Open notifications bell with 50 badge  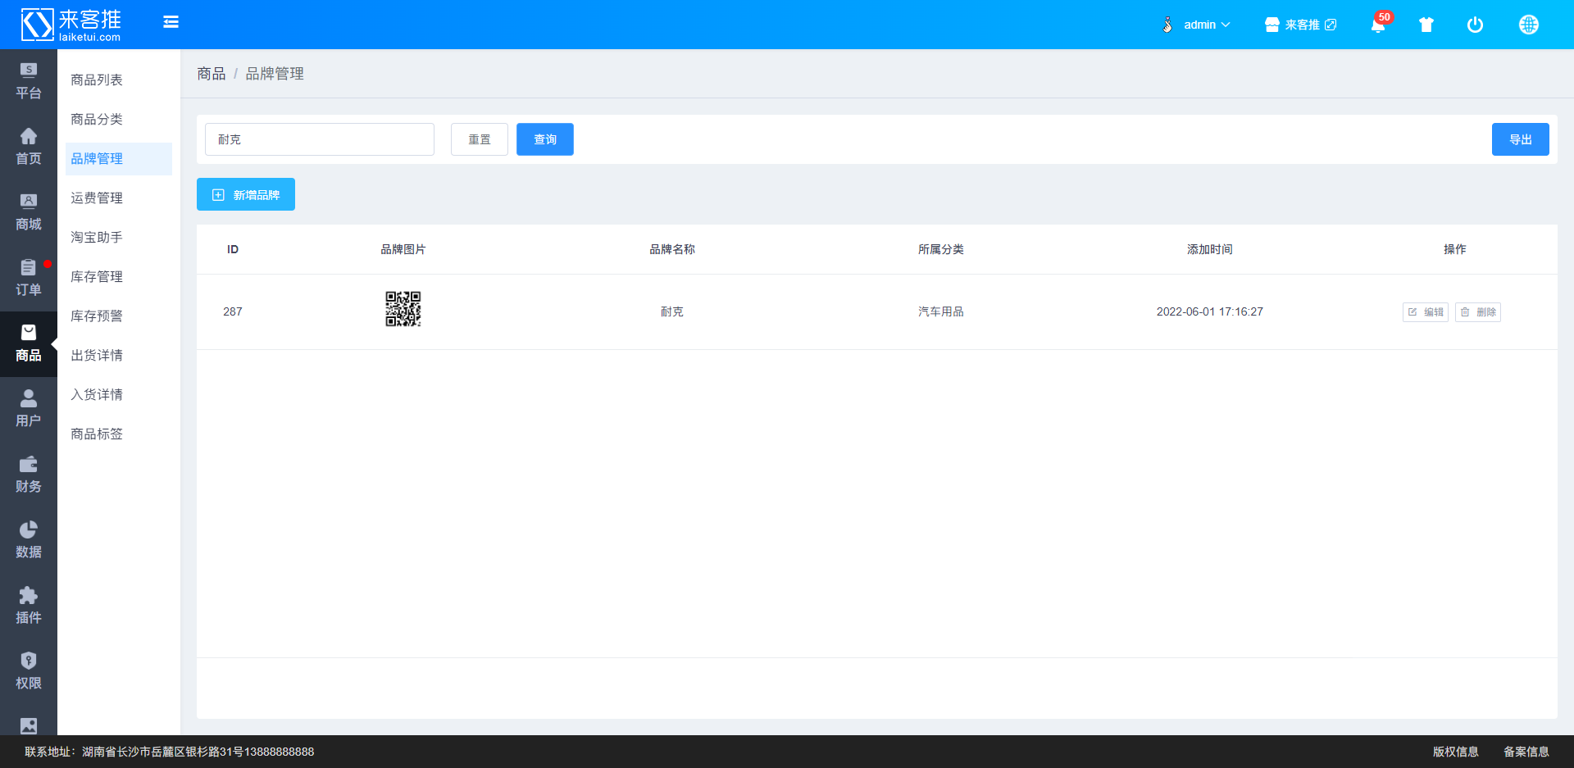(1379, 25)
